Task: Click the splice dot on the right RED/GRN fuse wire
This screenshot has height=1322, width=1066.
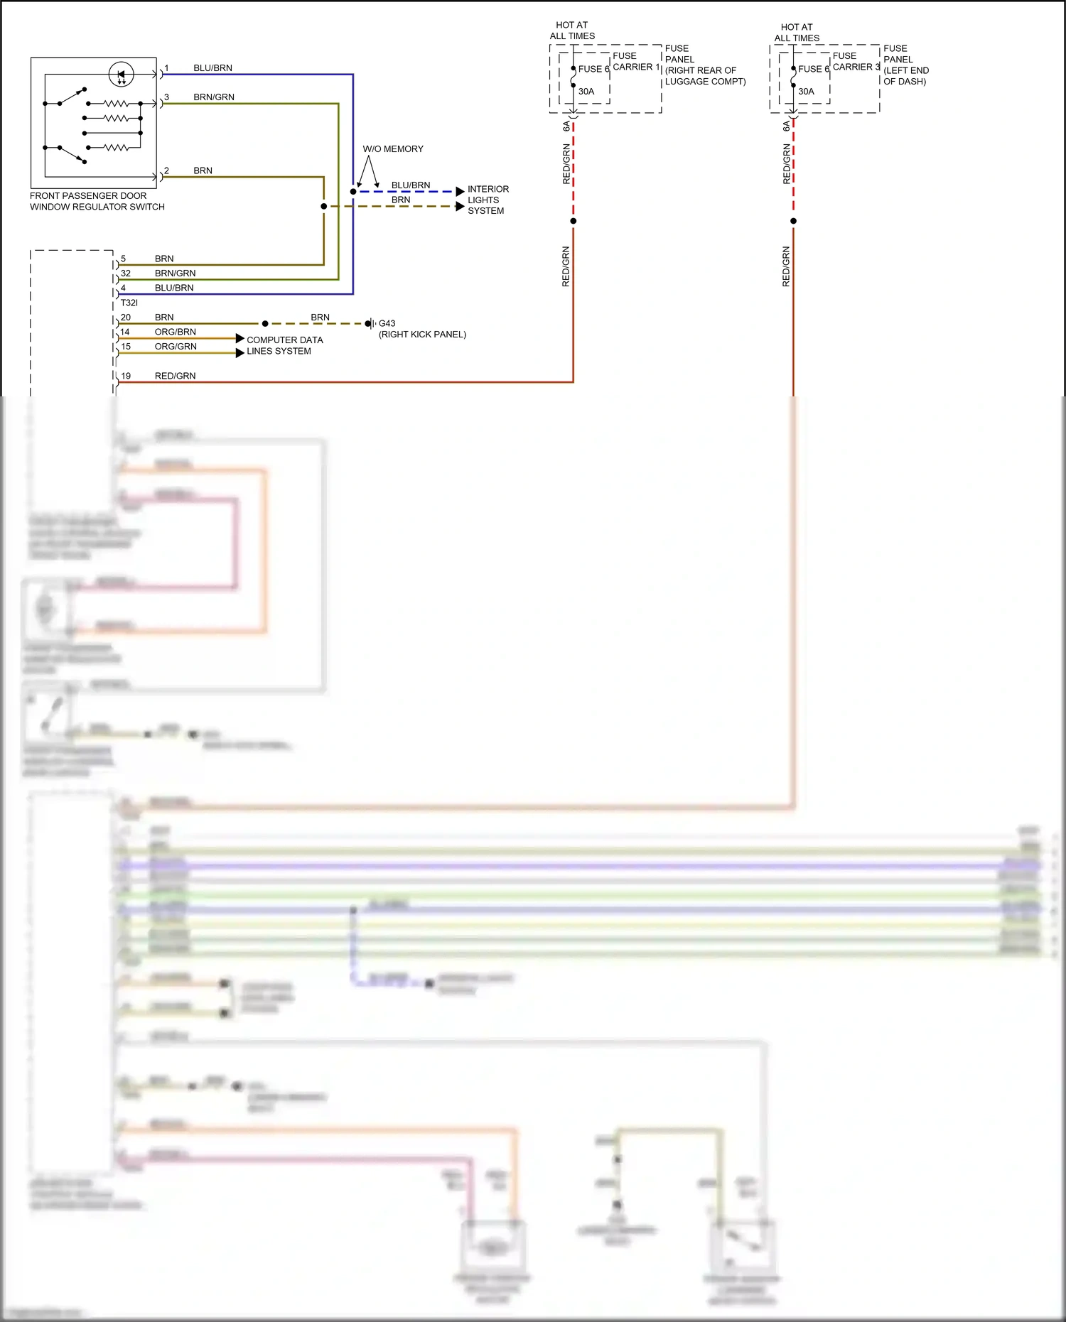Action: (x=794, y=221)
